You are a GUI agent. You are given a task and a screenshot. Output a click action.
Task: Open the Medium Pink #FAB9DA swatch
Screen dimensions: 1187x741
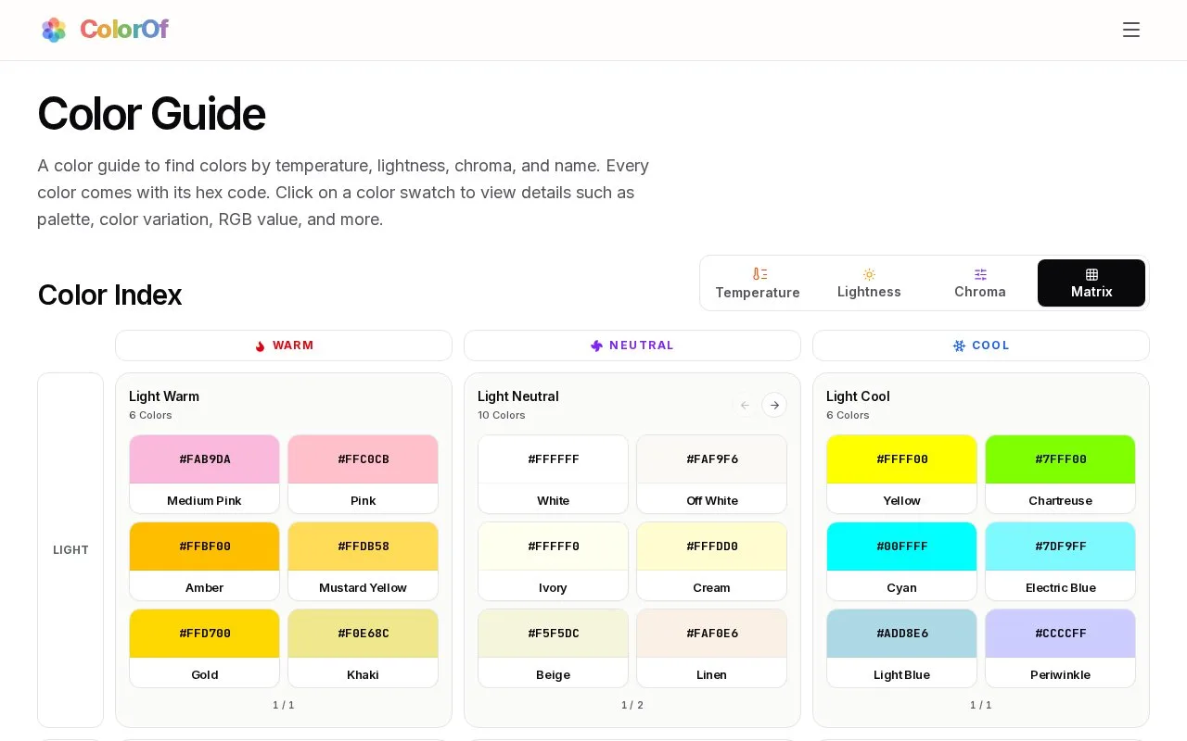(x=204, y=474)
